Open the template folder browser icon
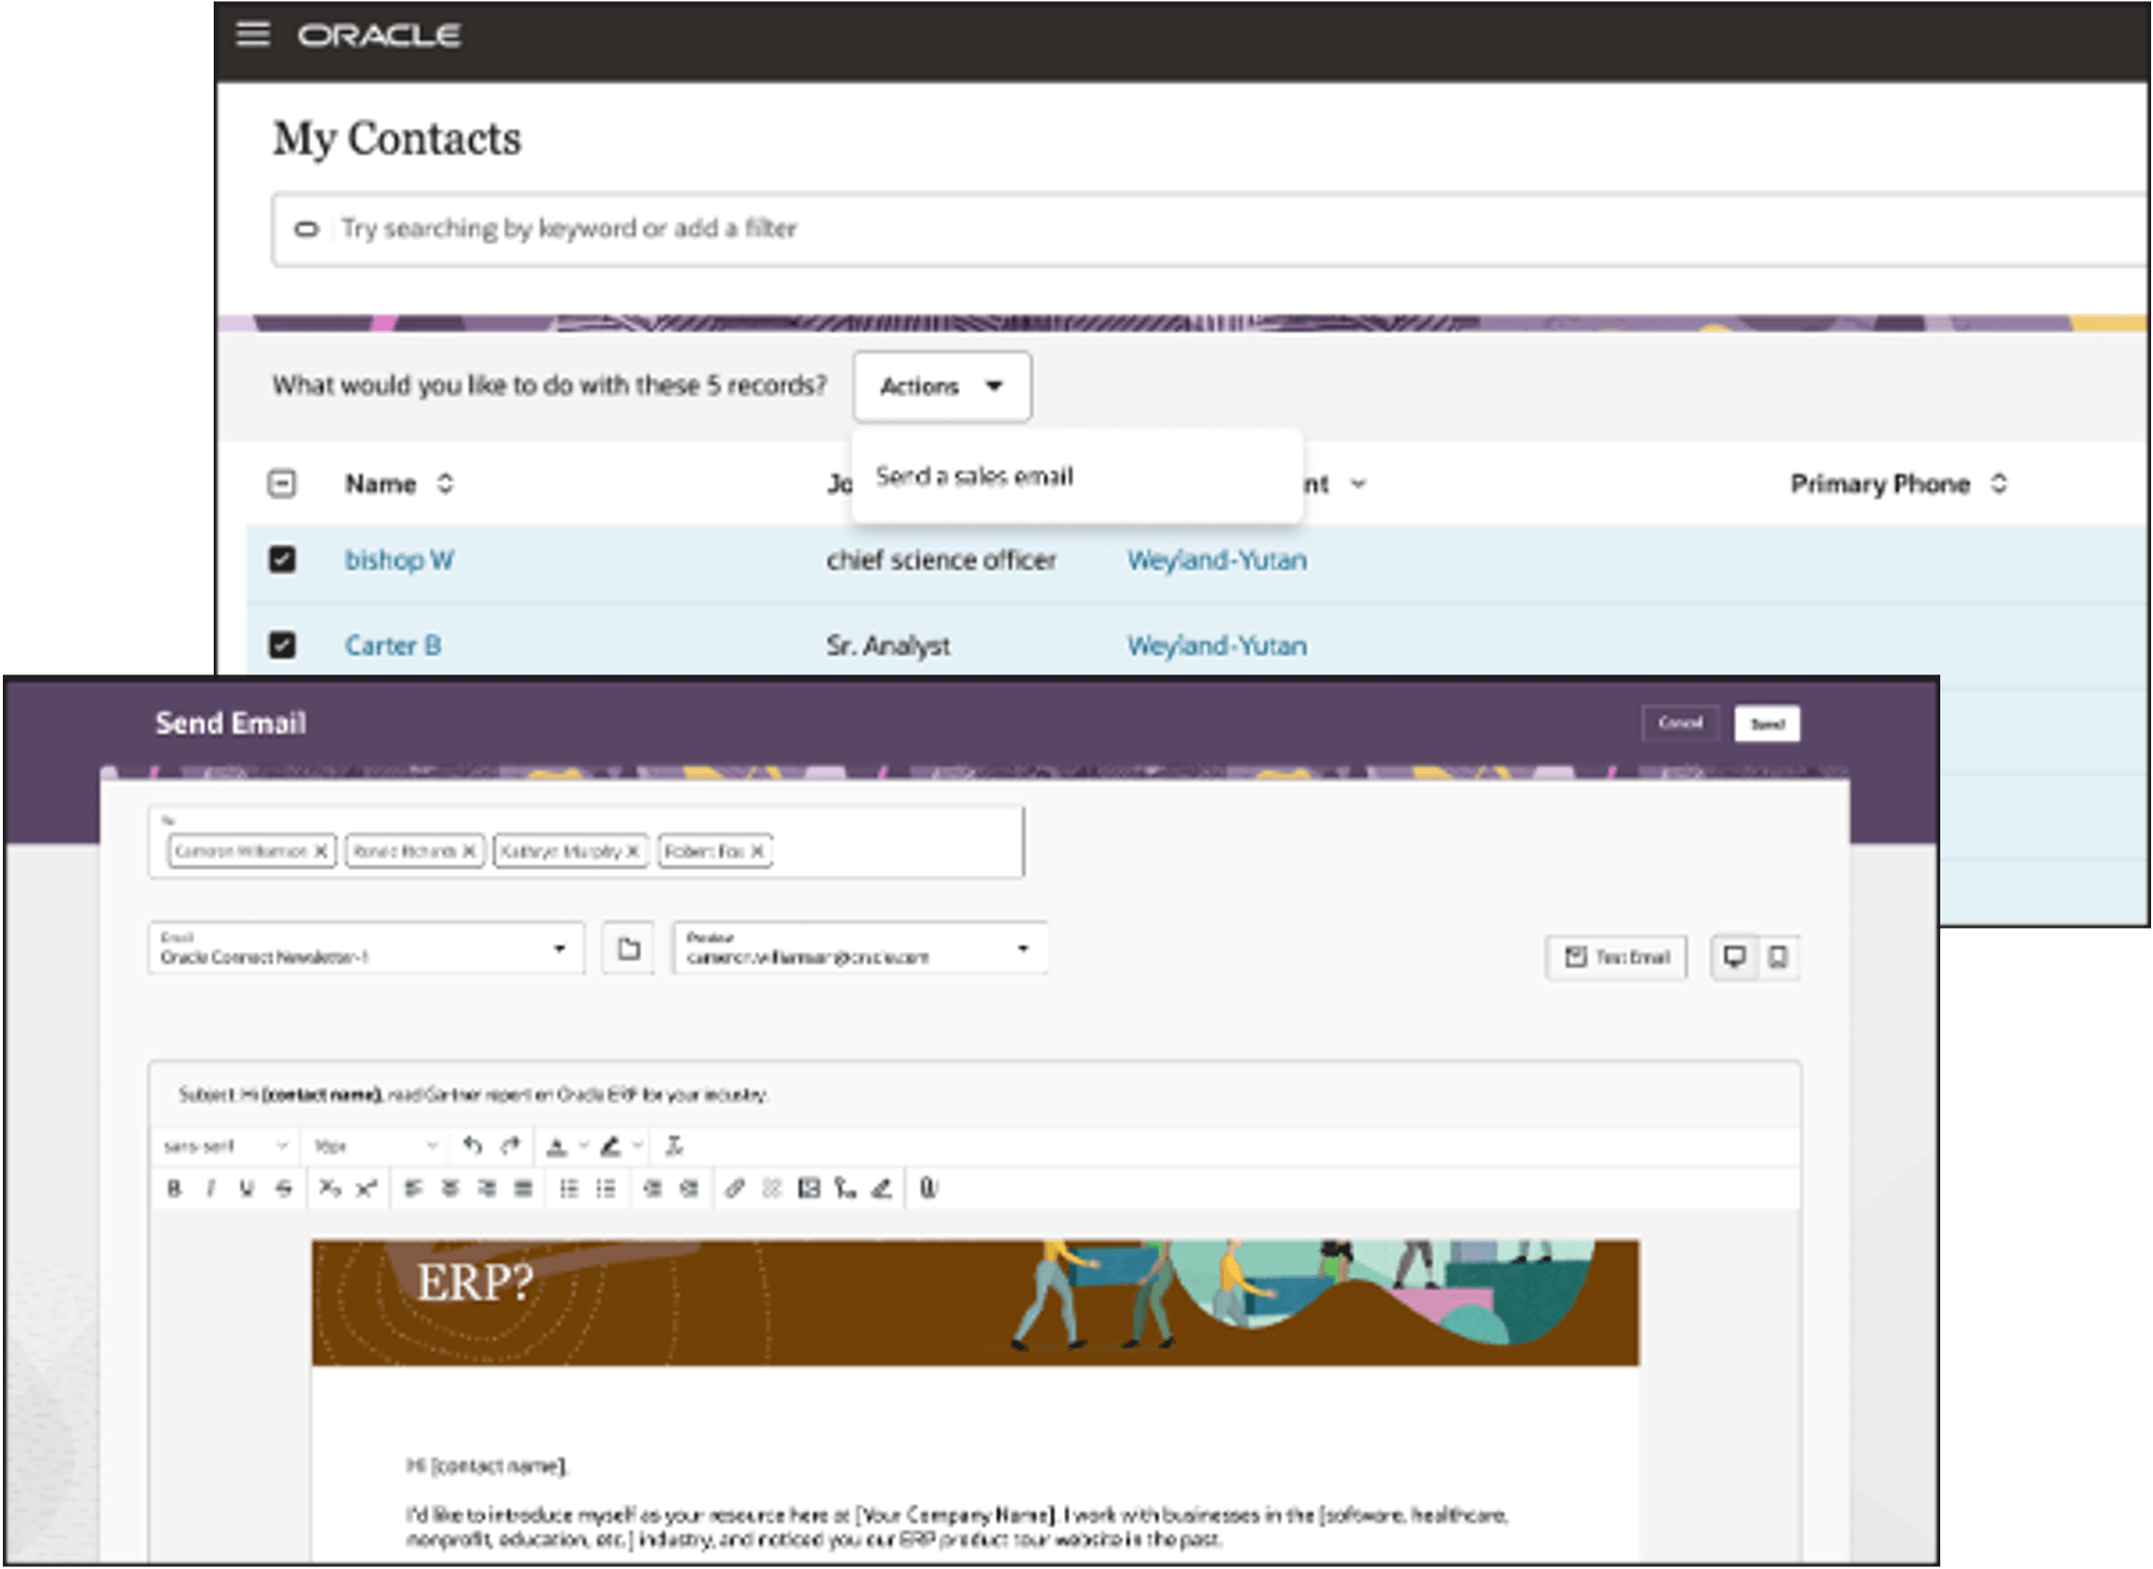The image size is (2153, 1569). coord(629,949)
